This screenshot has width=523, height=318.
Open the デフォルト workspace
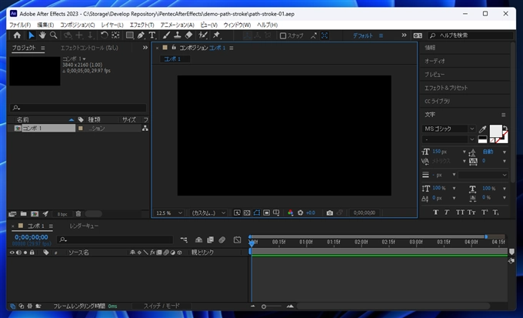coord(364,35)
